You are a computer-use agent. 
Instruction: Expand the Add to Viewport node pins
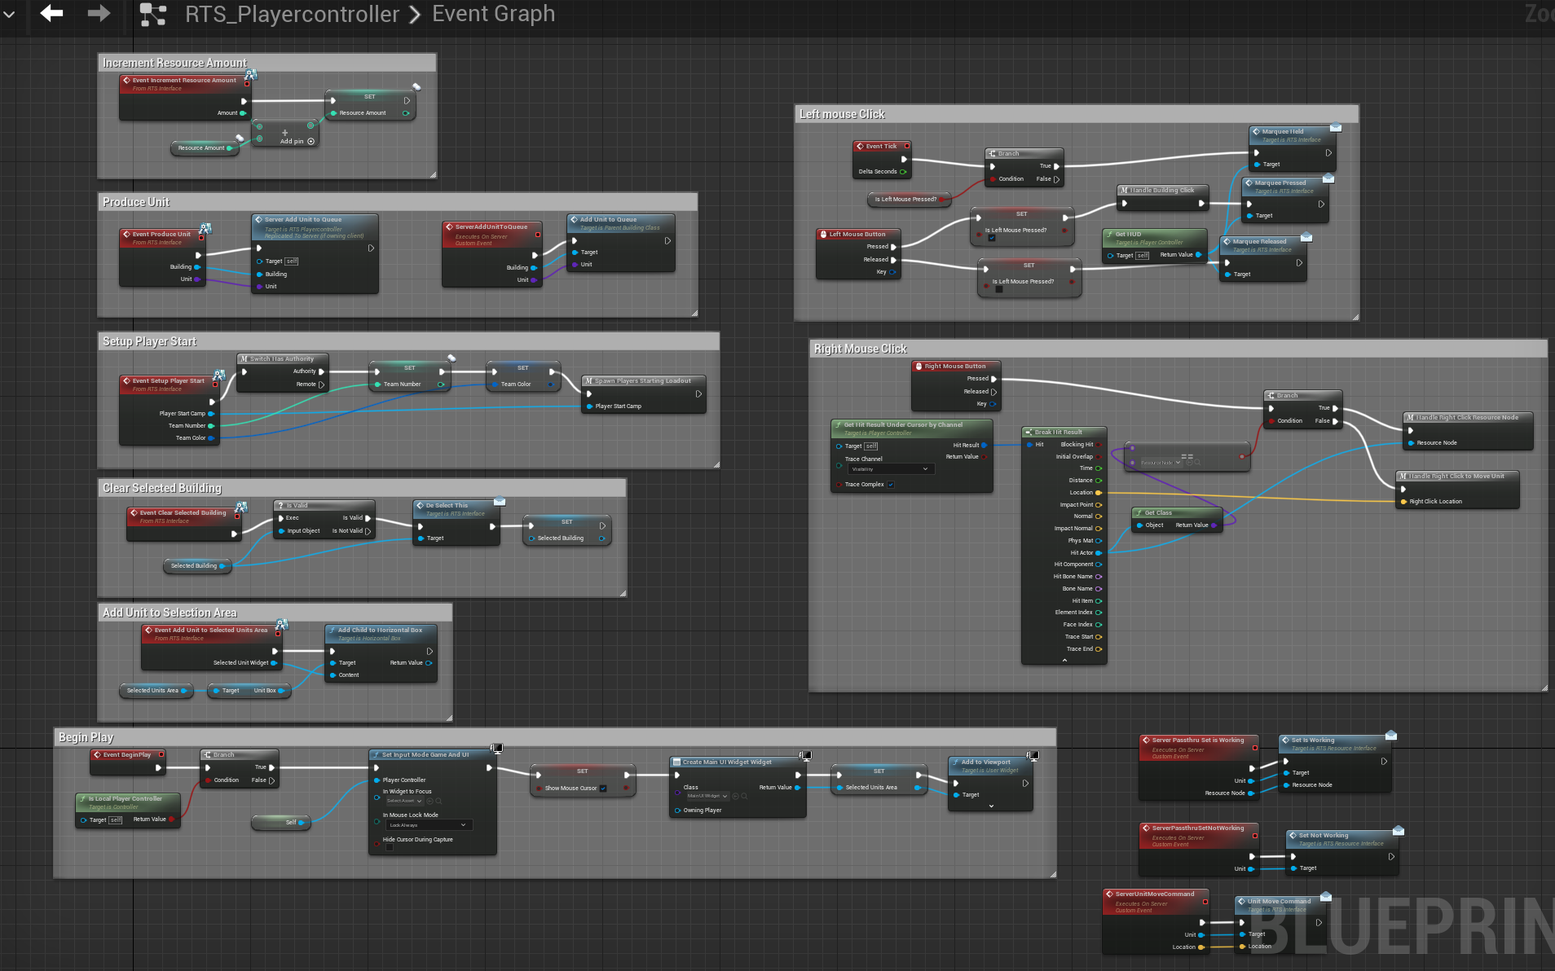(x=991, y=806)
